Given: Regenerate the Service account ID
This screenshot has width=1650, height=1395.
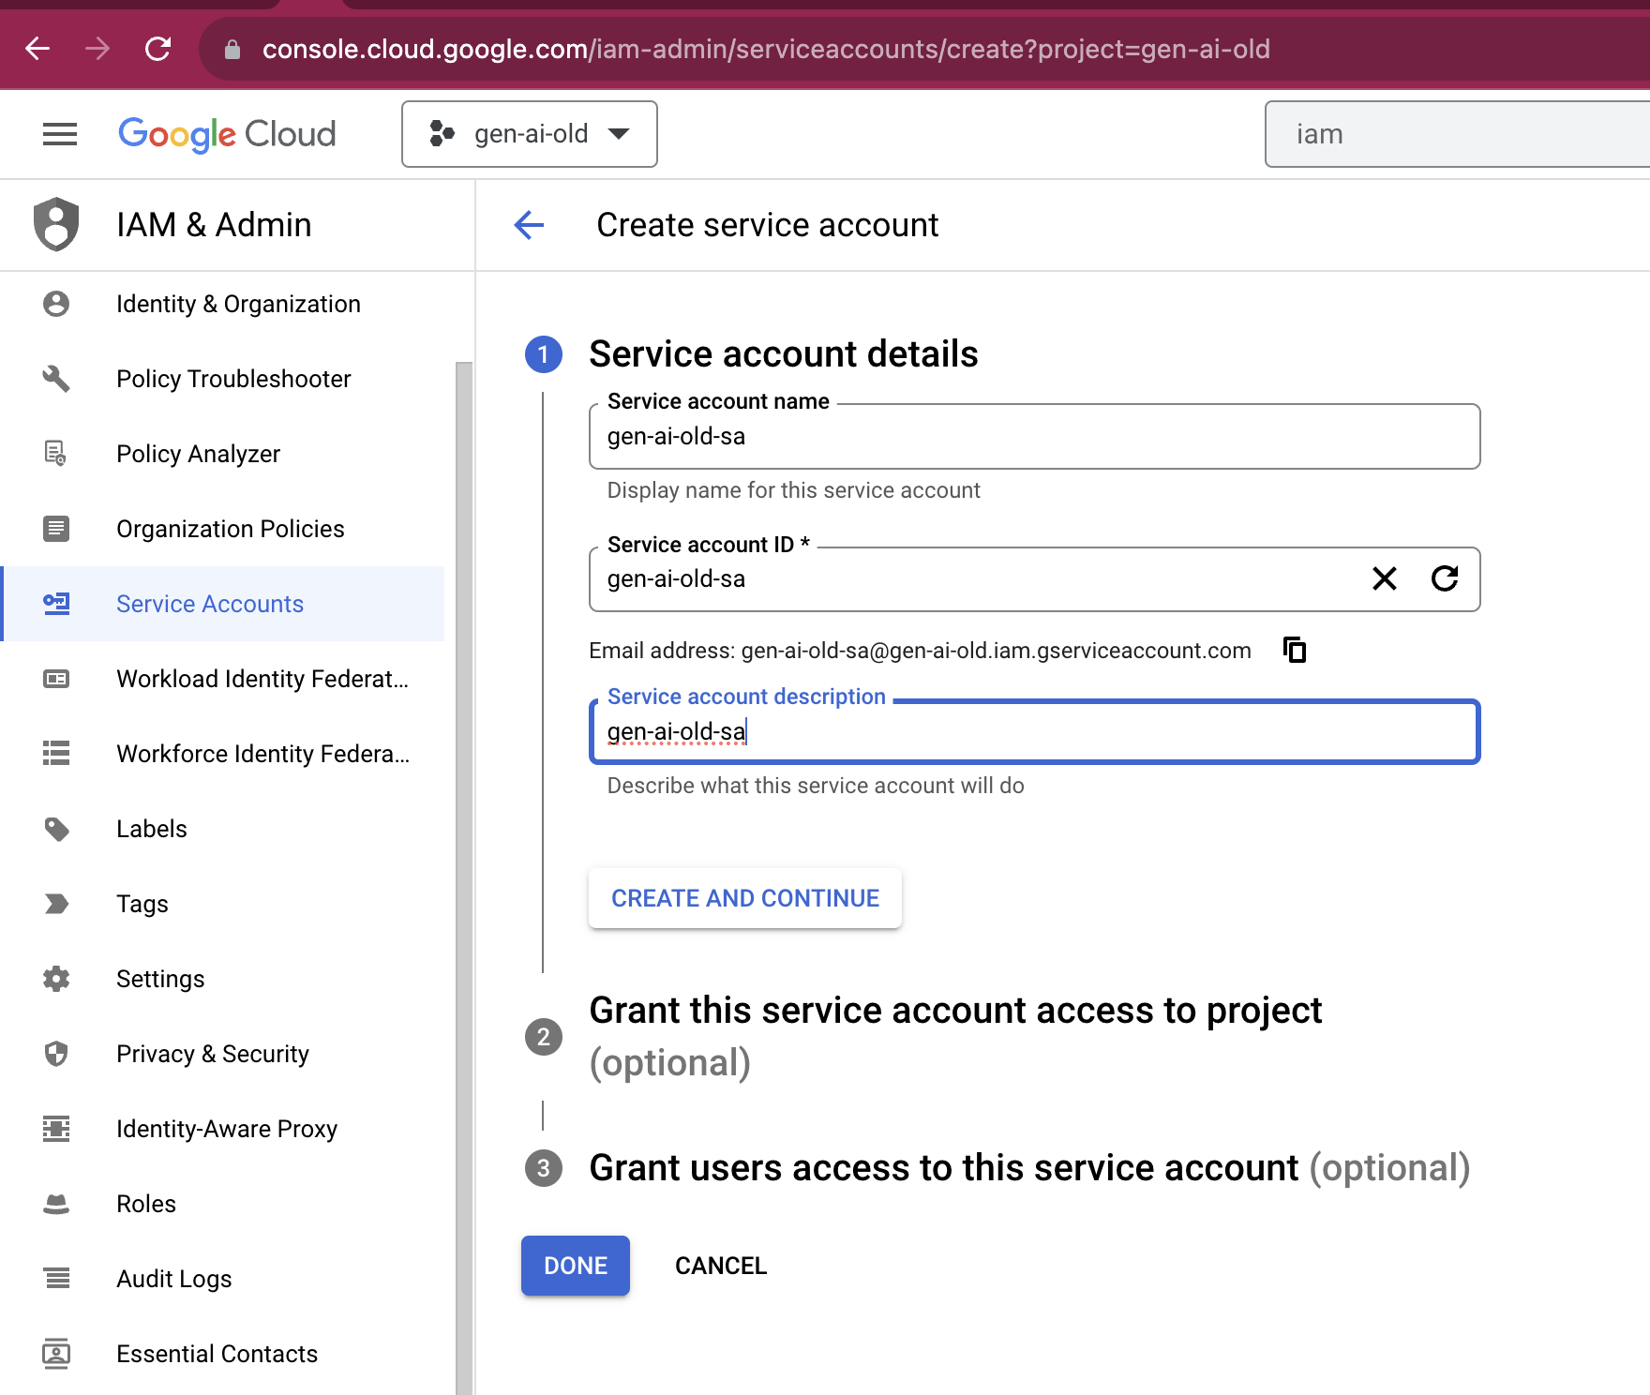Looking at the screenshot, I should pos(1445,579).
